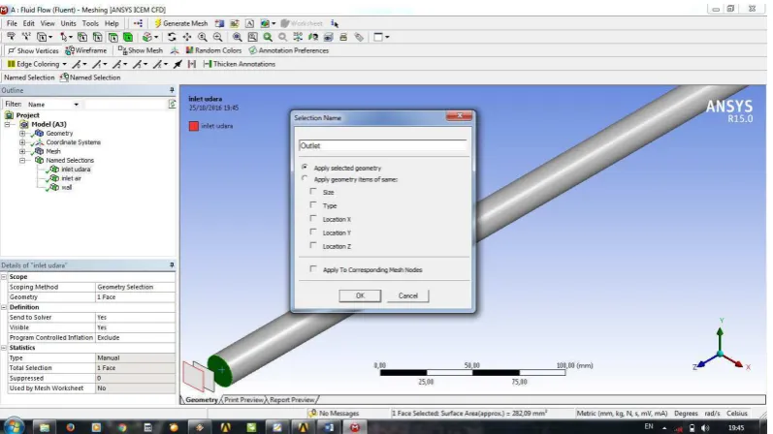Click OK in Selection Name dialog
Screen dimensions: 773x434
pyautogui.click(x=360, y=295)
